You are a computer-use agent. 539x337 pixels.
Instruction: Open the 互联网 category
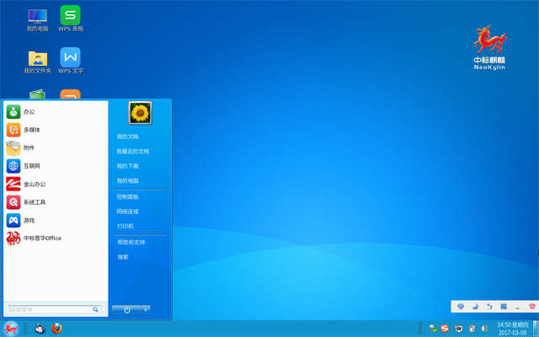[x=31, y=166]
